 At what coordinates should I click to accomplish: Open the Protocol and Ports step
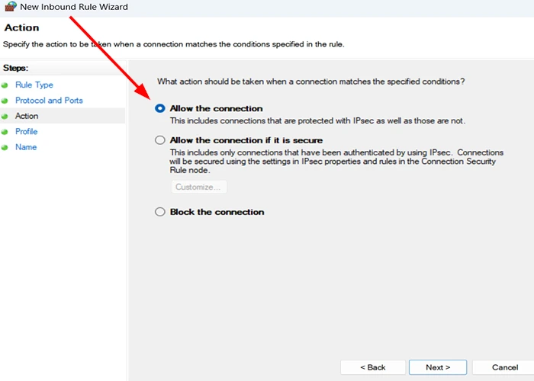tap(49, 101)
